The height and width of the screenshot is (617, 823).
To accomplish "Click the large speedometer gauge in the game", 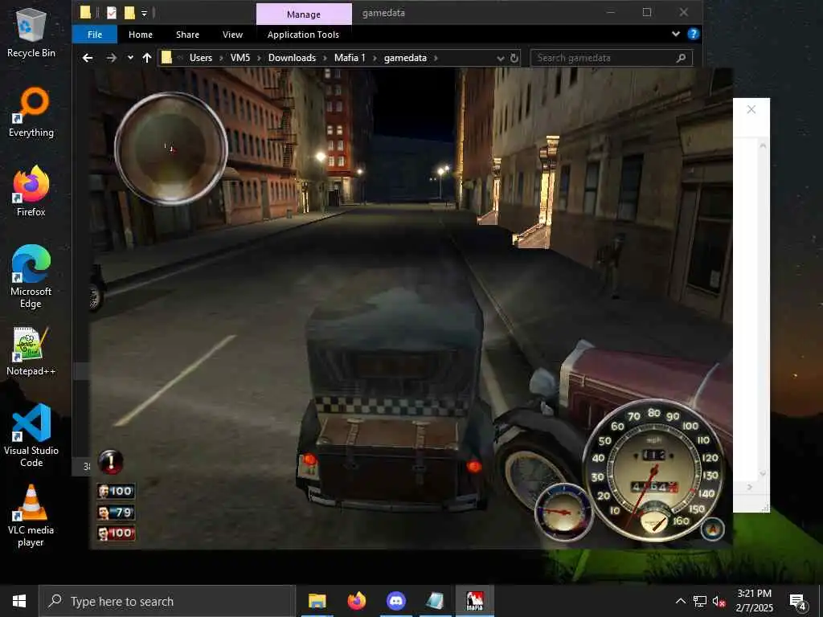I will coord(654,469).
